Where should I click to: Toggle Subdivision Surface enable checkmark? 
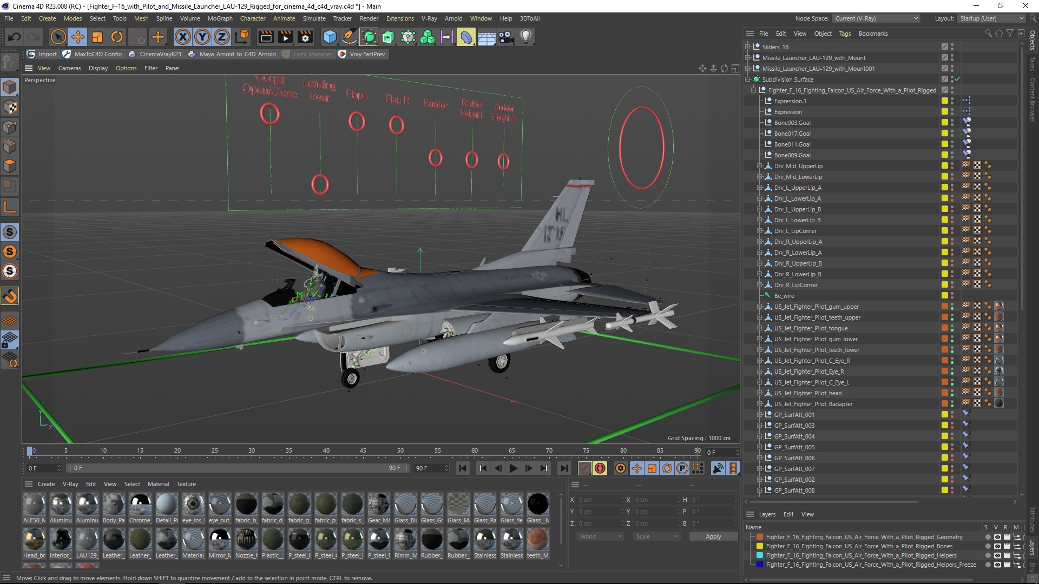957,79
